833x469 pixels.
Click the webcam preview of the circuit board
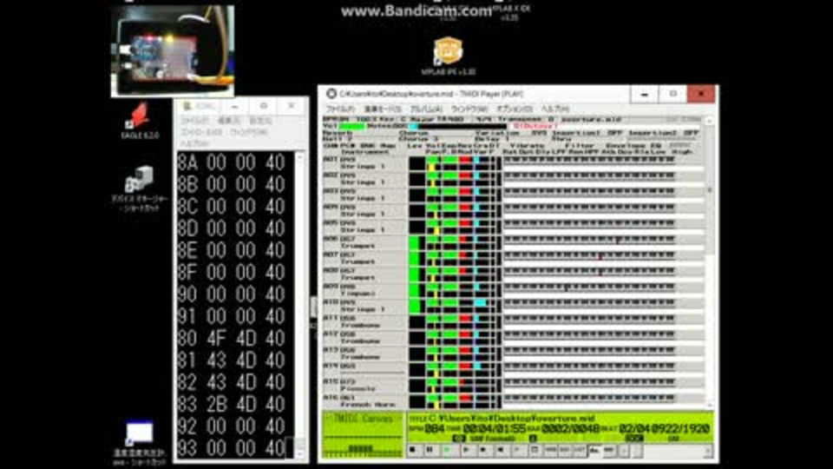[173, 51]
